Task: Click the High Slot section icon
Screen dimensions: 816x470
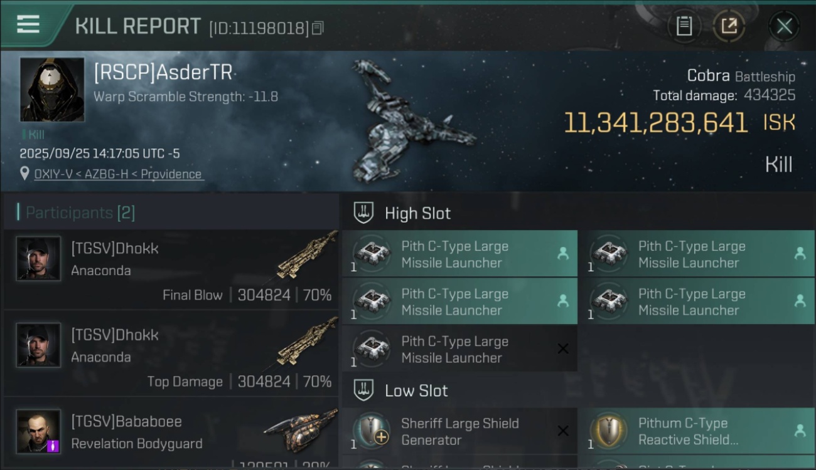Action: click(363, 213)
